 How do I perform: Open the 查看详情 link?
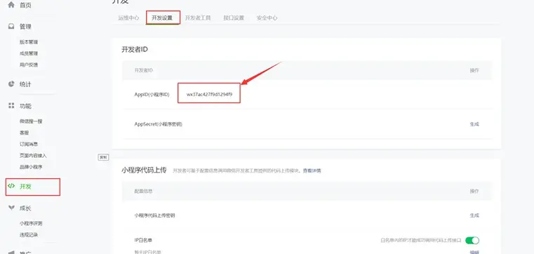pos(312,171)
